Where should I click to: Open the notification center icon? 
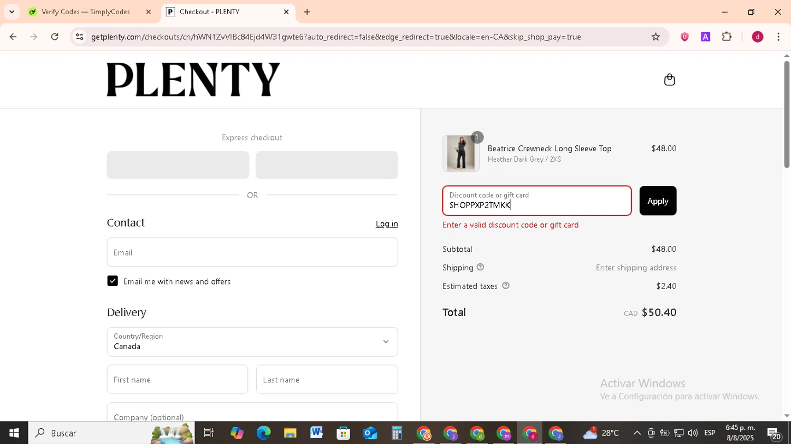(x=774, y=433)
